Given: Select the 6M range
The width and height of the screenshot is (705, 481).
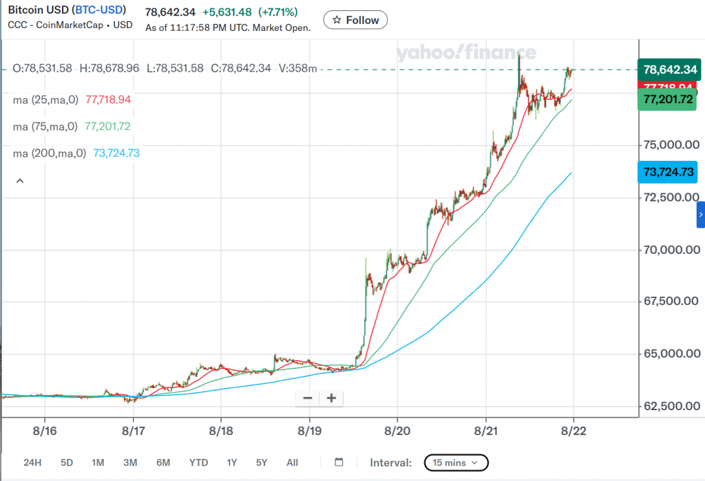Looking at the screenshot, I should pyautogui.click(x=162, y=462).
